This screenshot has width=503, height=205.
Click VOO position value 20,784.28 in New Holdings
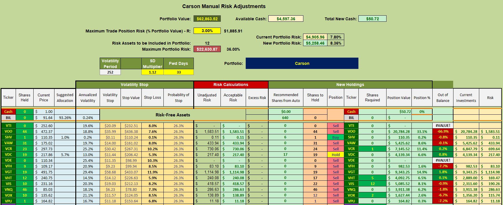(399, 131)
